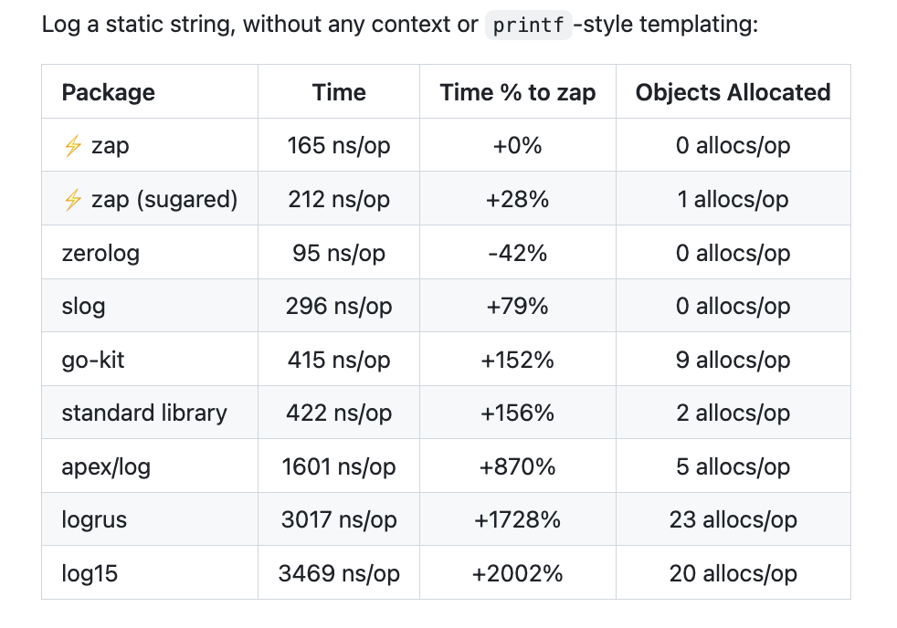Click the go-kit package cell

pyautogui.click(x=93, y=360)
